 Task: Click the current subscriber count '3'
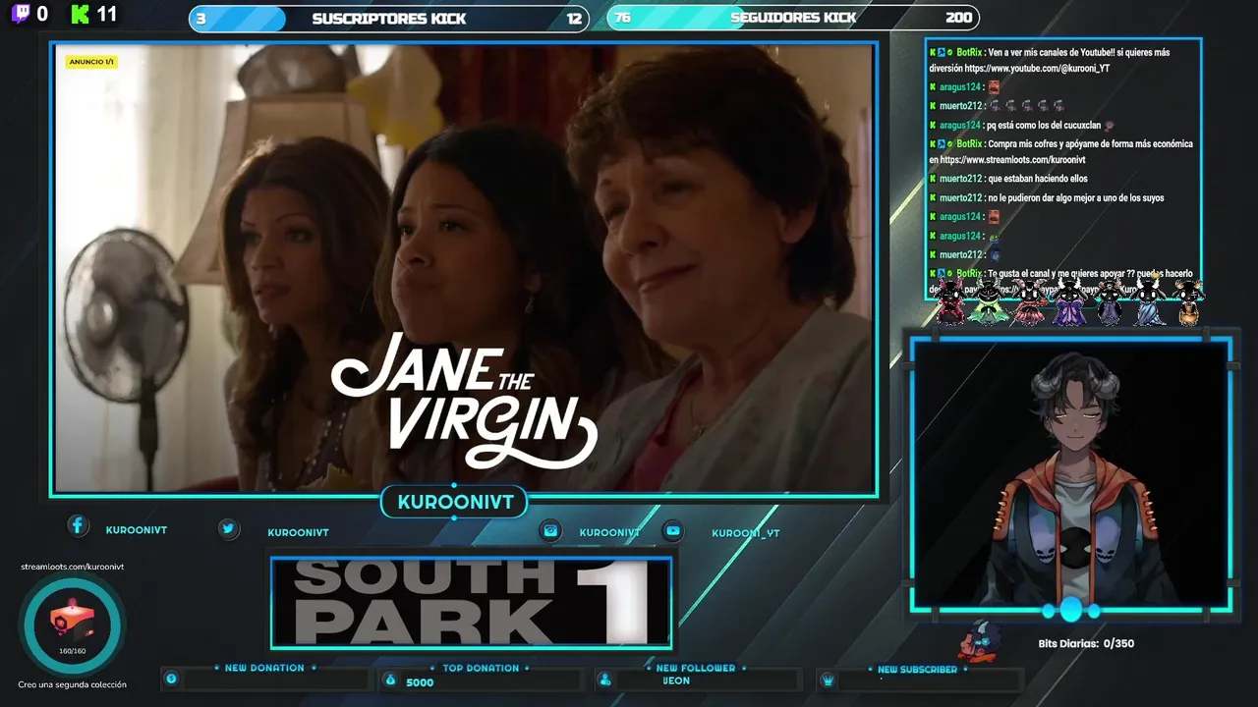[201, 19]
